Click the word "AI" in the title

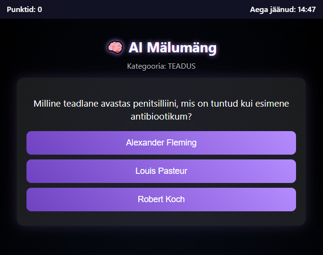click(135, 48)
